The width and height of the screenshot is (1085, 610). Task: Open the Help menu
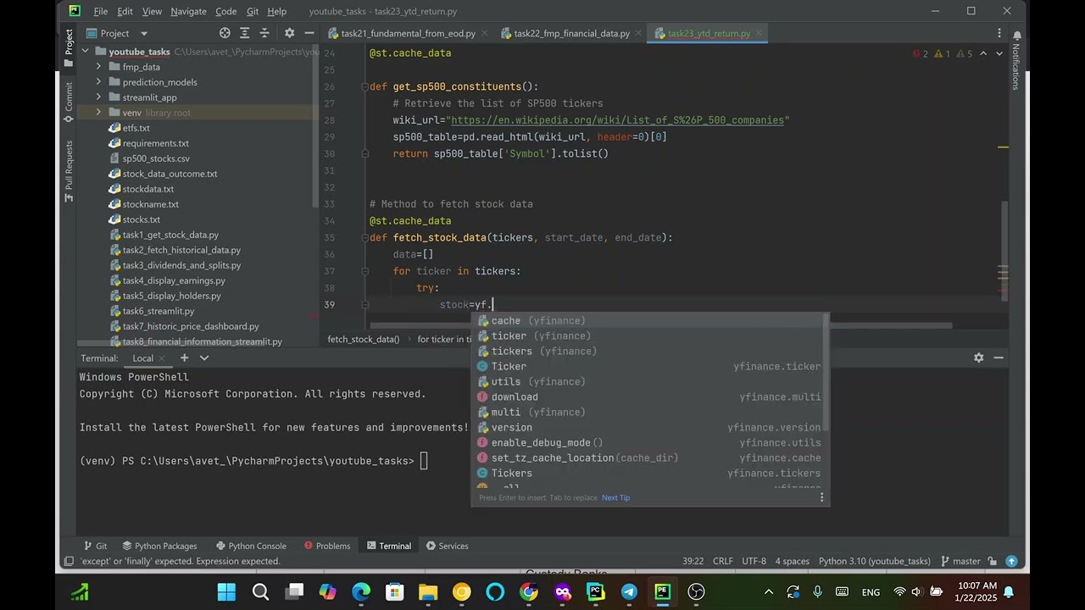pyautogui.click(x=276, y=11)
